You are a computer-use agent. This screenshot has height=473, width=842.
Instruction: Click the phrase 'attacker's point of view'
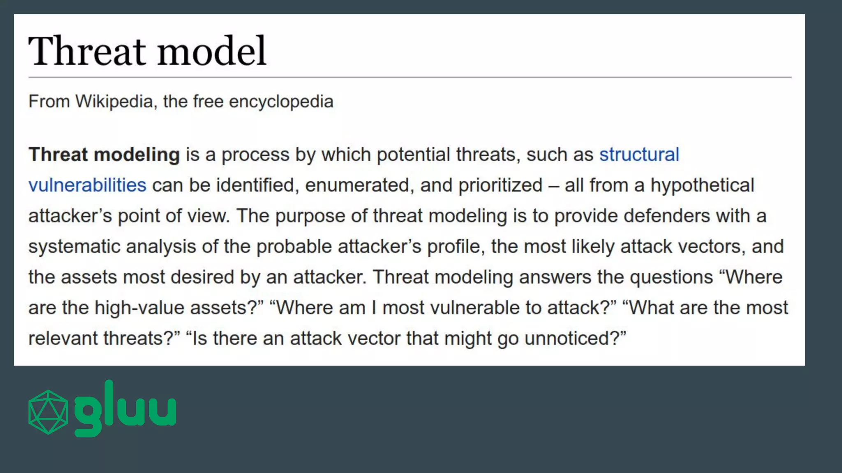click(x=129, y=216)
